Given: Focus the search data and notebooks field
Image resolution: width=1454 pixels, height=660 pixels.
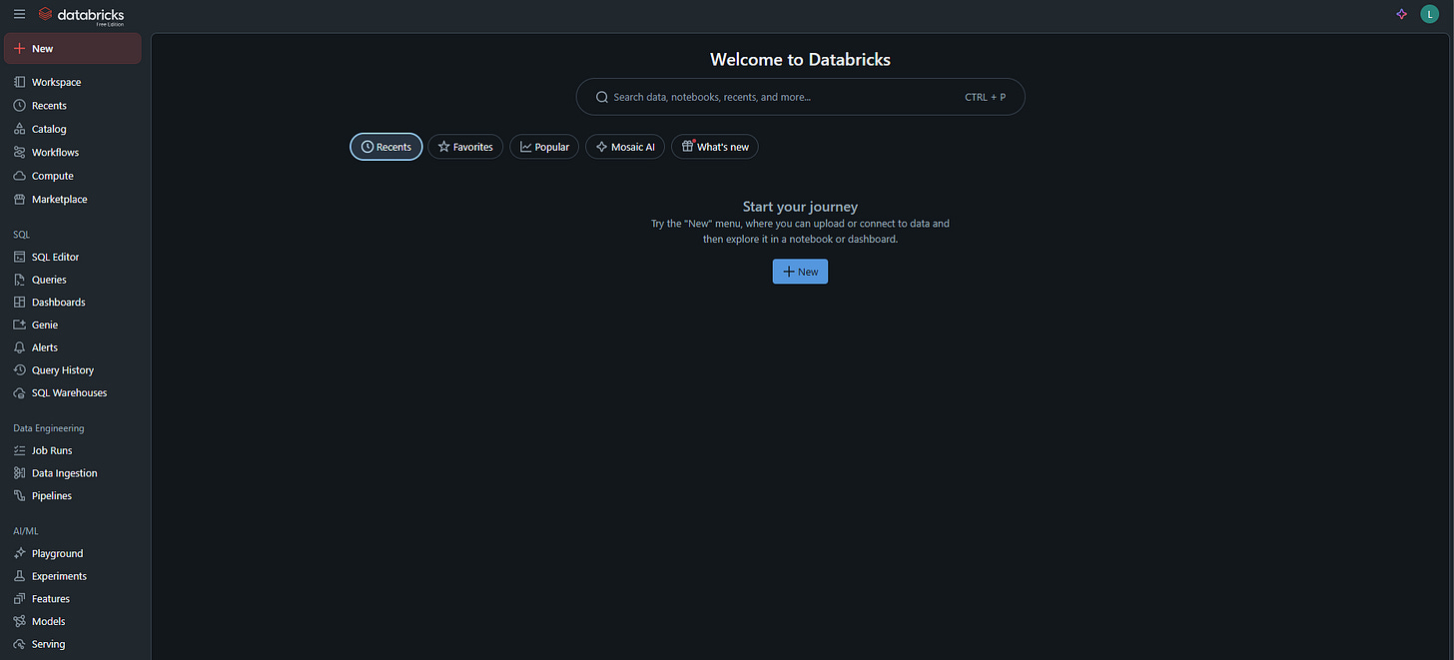Looking at the screenshot, I should tap(801, 97).
